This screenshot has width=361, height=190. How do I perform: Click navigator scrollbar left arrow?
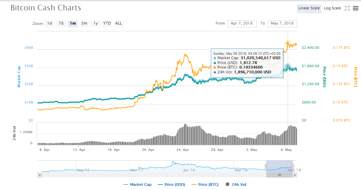(40, 175)
